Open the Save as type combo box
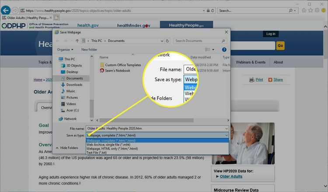The image size is (328, 192). (157, 135)
